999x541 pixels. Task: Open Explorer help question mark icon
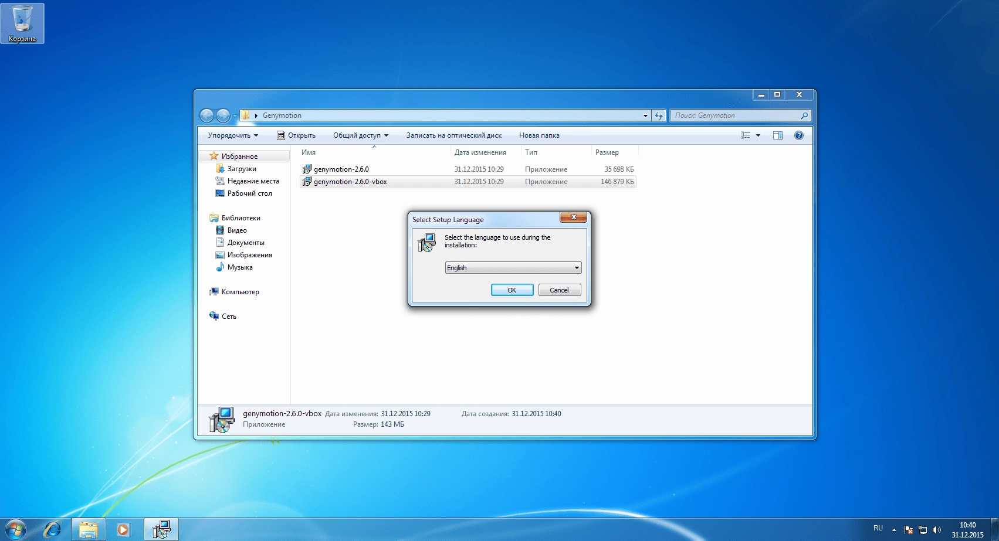tap(798, 135)
